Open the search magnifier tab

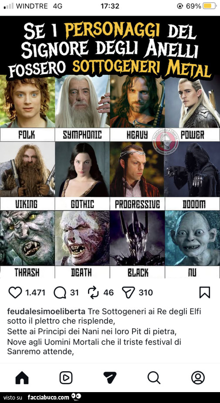[154, 378]
